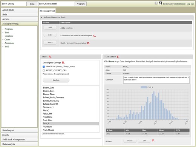Follow the Site Home link
Screen dimensions: 196x147
180,4
